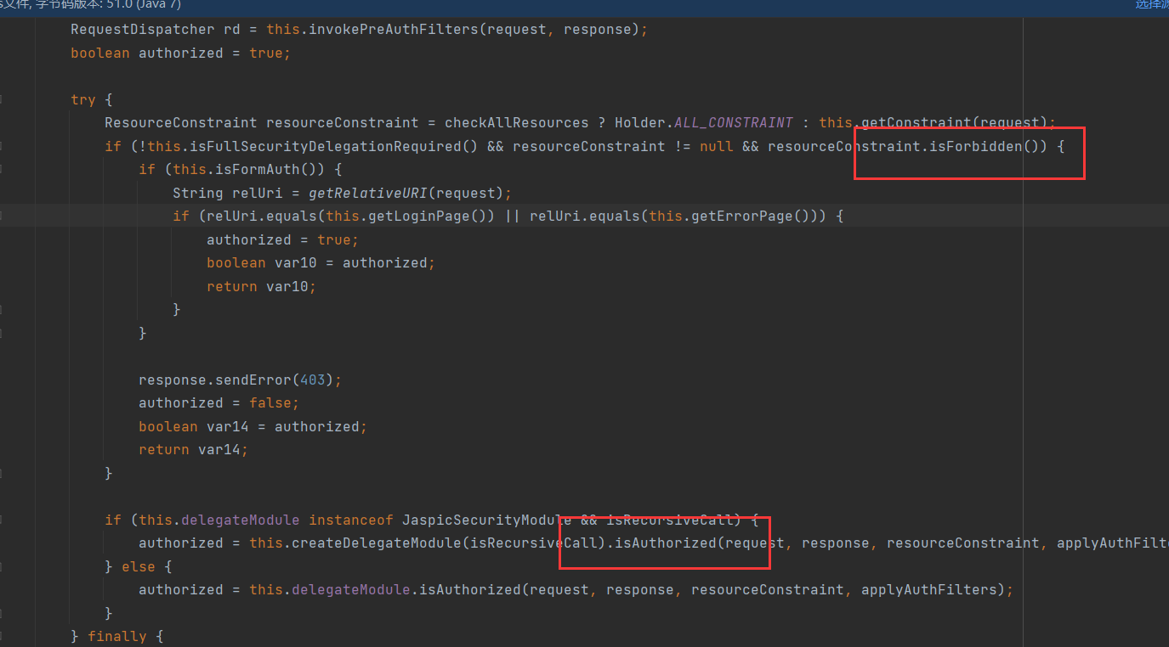1169x647 pixels.
Task: Click the 'return var10;' statement
Action: point(261,286)
